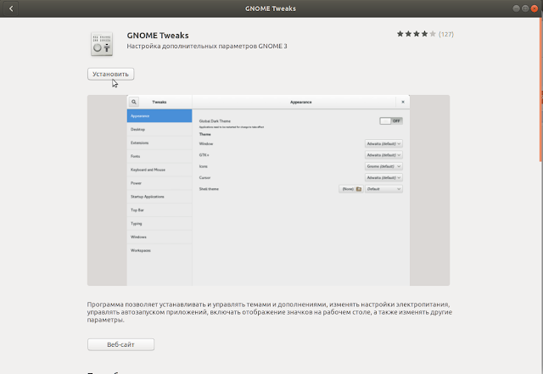Open the GTK+ theme dropdown

[x=383, y=155]
